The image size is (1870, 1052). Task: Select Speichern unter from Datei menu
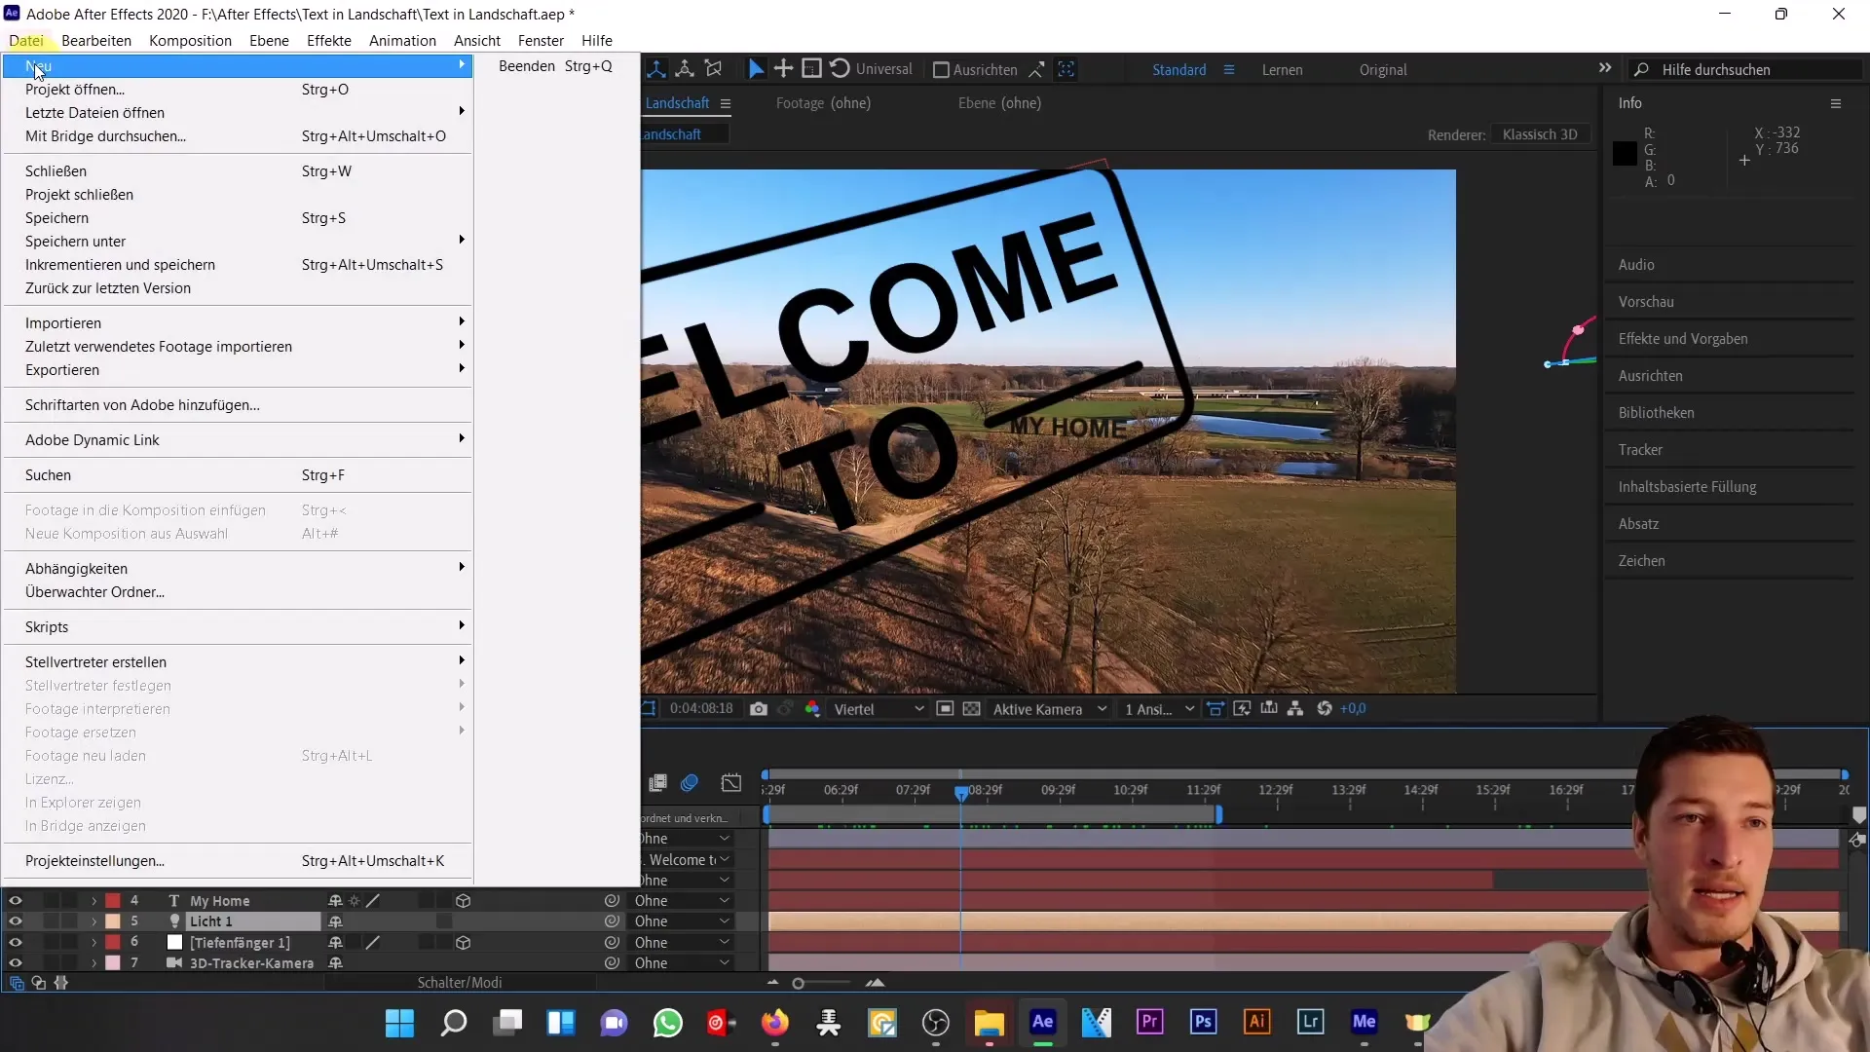pos(76,241)
